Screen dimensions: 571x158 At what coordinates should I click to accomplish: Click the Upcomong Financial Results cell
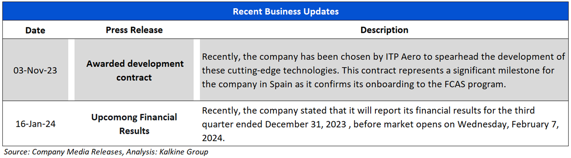point(134,124)
